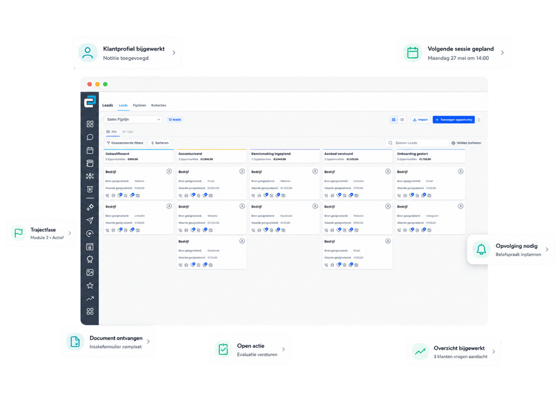Screen dimensions: 560x403
Task: Open the star reputation sidebar icon
Action: [90, 285]
